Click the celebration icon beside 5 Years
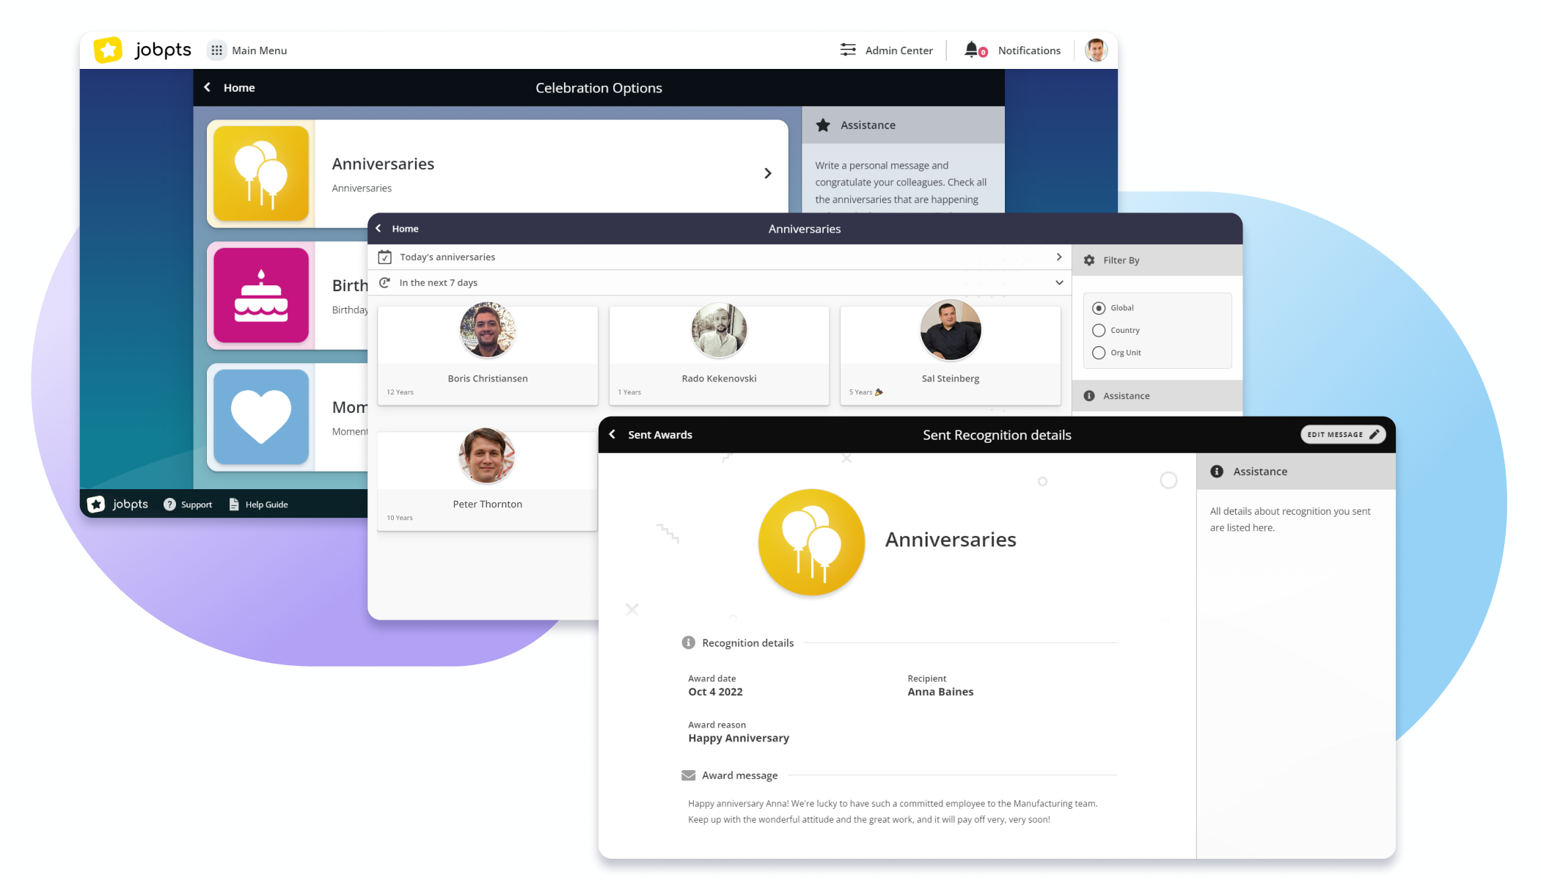Screen dimensions: 1541x880 click(879, 392)
